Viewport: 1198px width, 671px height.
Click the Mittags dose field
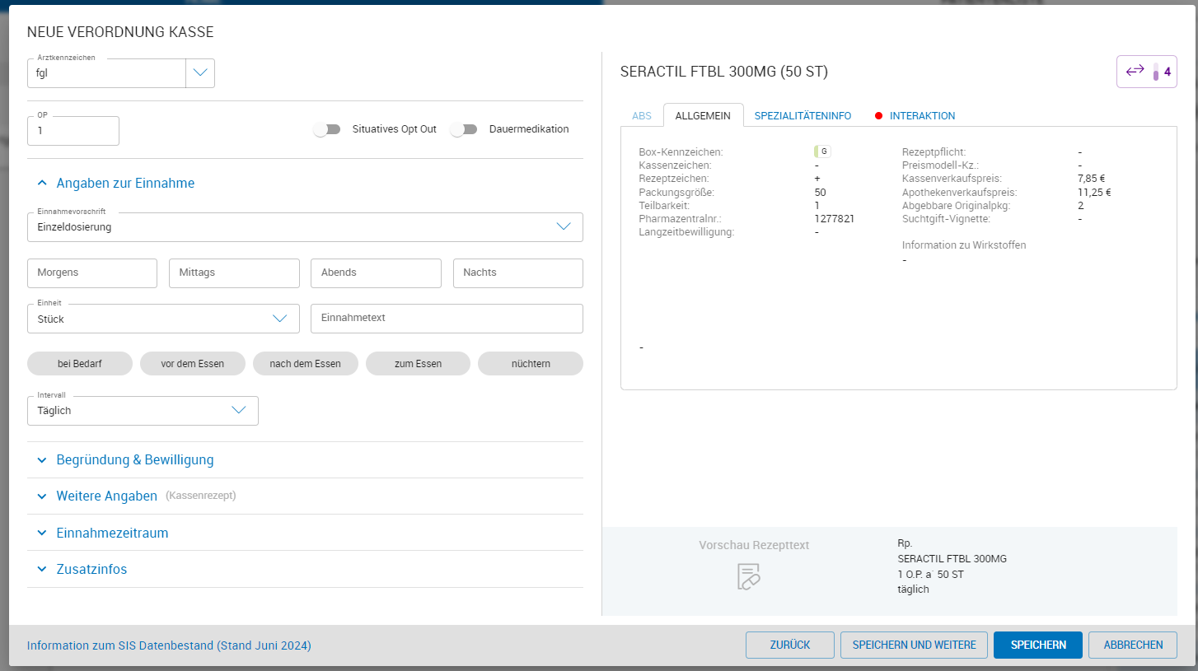[234, 273]
